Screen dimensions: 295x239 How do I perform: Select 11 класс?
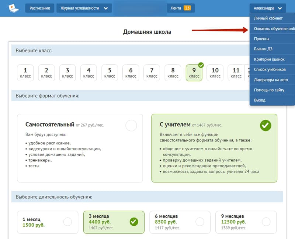pos(236,73)
